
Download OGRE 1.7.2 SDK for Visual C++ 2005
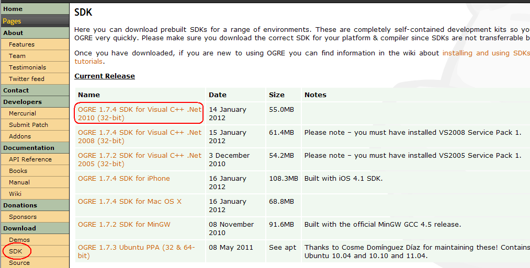(x=140, y=159)
